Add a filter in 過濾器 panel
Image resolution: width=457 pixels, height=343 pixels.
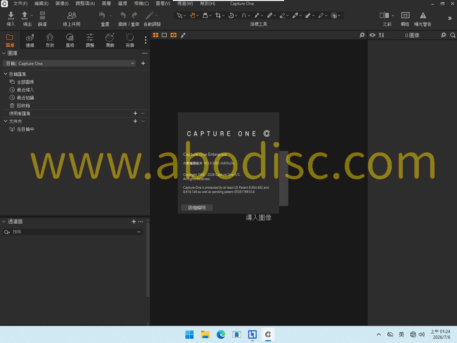click(x=134, y=222)
